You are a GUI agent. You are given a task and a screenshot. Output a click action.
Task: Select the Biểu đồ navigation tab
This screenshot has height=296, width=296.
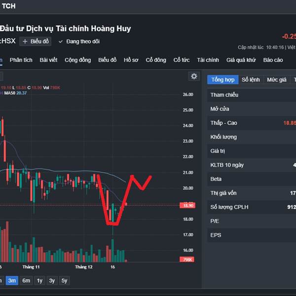point(107,60)
